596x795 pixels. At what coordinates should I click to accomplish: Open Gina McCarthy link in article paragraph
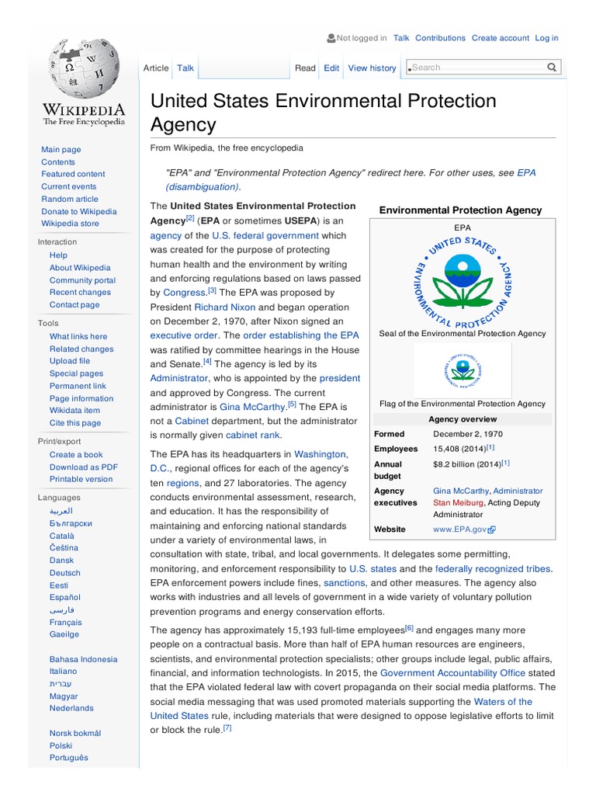(x=252, y=407)
